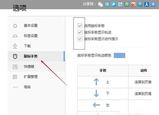Click the 下 gesture label
Viewport: 159px width, 115px height.
(x=108, y=93)
